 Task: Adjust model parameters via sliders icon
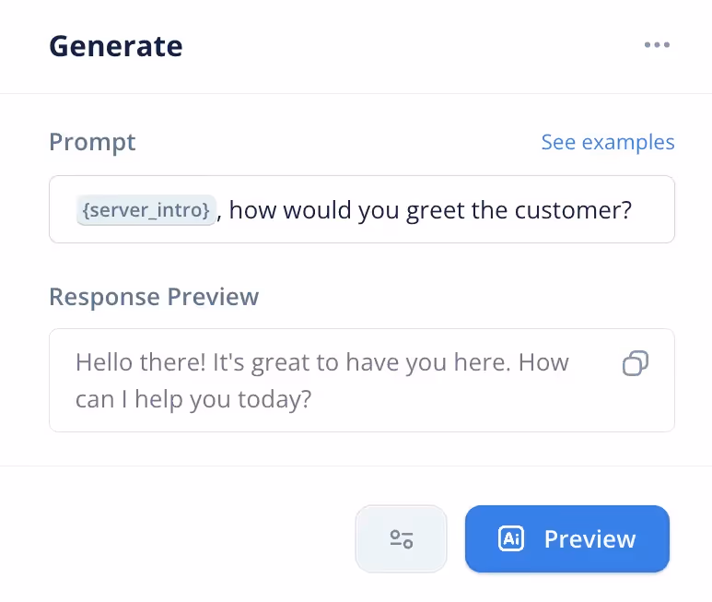[402, 539]
